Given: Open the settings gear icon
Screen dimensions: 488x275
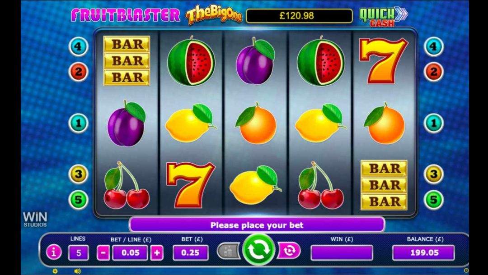Looking at the screenshot, I should click(55, 271).
